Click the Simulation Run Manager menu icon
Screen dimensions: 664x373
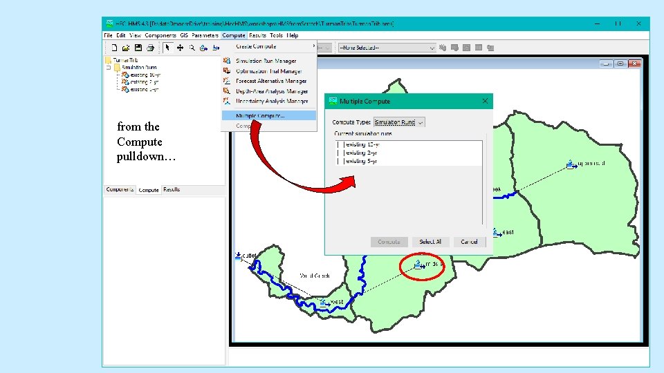pos(227,61)
